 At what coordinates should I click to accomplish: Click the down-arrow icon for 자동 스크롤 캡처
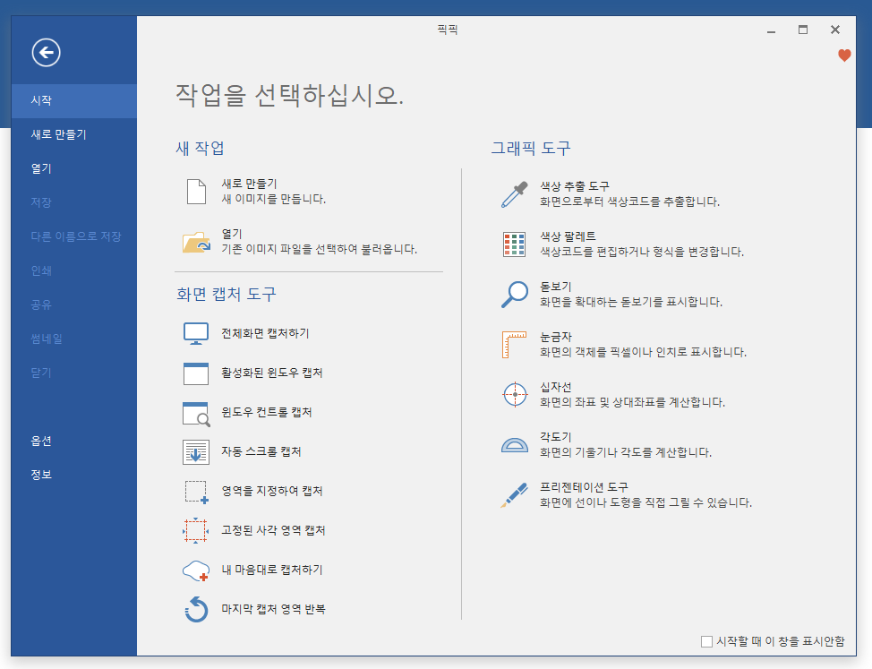pyautogui.click(x=196, y=452)
